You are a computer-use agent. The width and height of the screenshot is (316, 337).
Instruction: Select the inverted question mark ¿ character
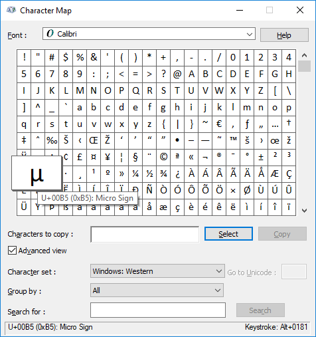(x=177, y=173)
